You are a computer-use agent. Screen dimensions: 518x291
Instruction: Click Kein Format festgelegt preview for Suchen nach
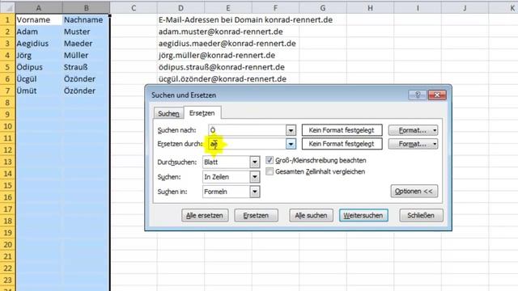(342, 130)
